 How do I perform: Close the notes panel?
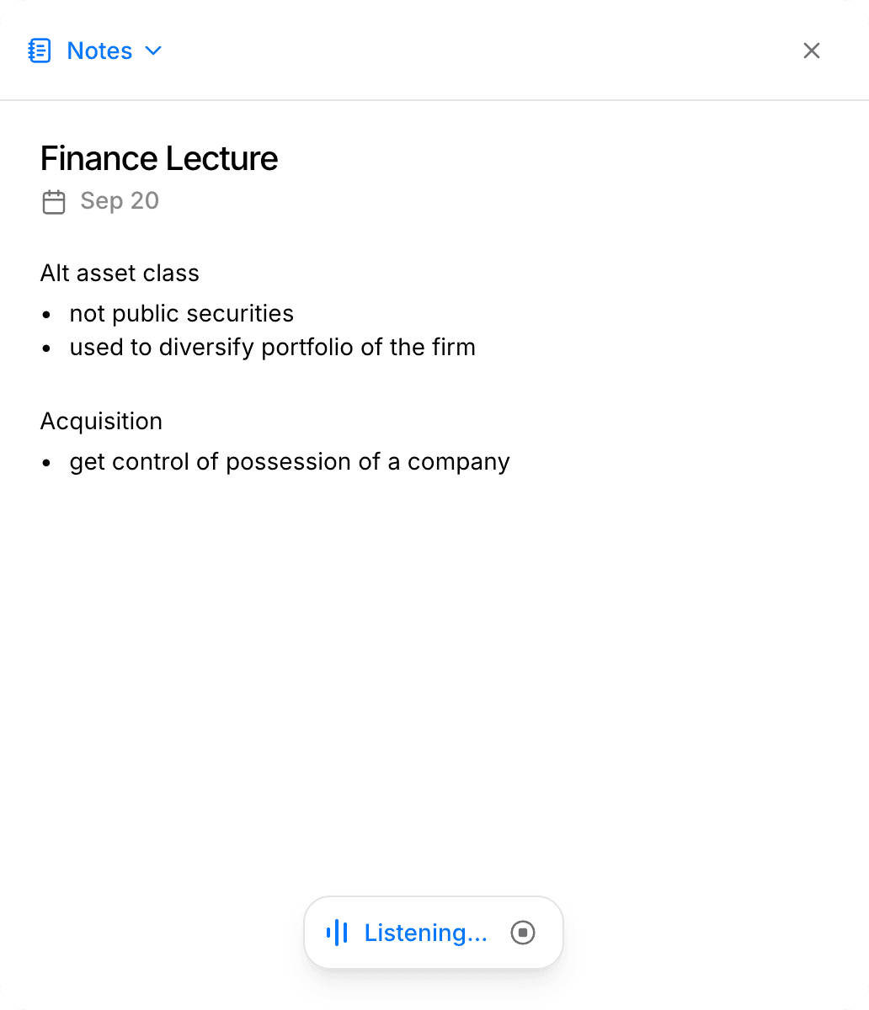[x=811, y=50]
